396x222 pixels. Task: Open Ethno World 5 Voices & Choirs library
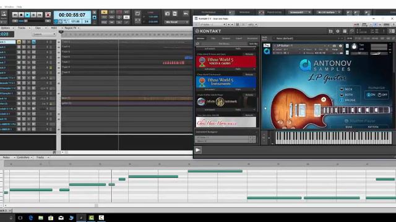[x=226, y=62]
